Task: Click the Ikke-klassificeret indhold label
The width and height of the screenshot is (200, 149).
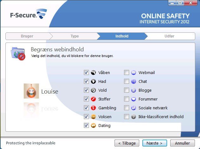Action: [x=161, y=117]
